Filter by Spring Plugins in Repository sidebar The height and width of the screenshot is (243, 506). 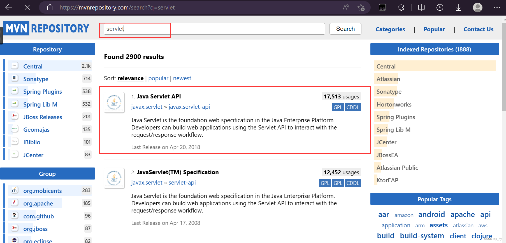tap(43, 92)
